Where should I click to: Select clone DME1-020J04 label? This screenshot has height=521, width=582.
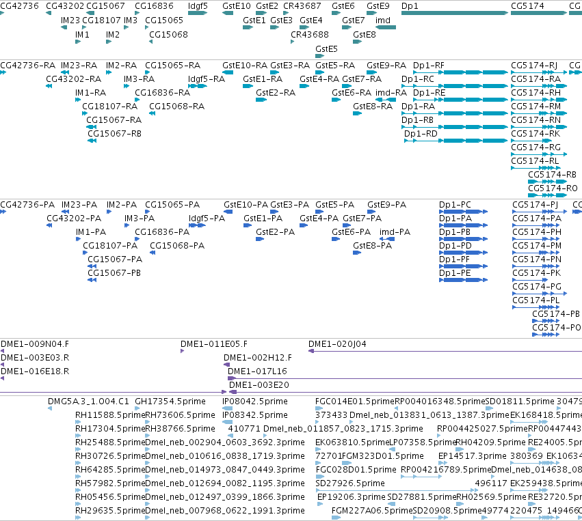pyautogui.click(x=337, y=344)
